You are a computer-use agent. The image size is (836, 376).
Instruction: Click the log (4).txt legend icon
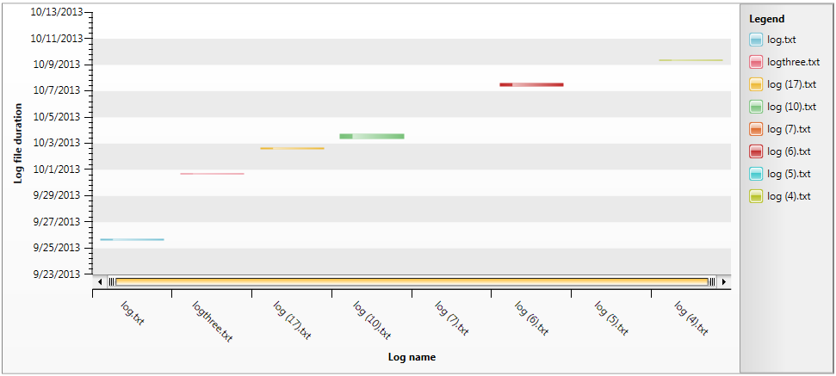click(755, 196)
